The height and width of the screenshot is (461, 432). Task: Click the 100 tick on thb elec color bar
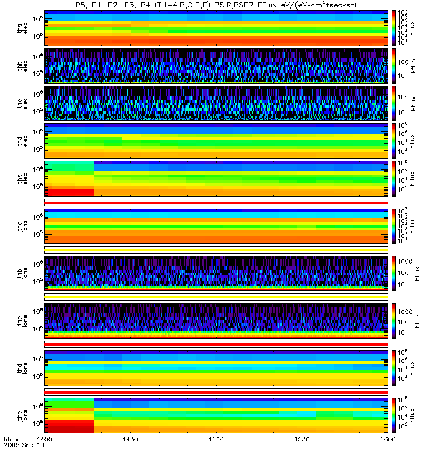coord(403,62)
